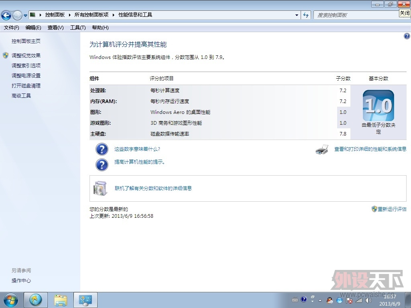Click the 图形 subscore 1.0 cell
This screenshot has height=308, width=411.
(343, 112)
